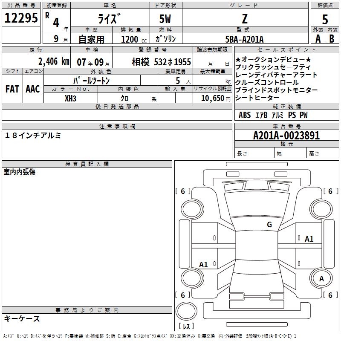This screenshot has width=341, height=341.
Task: Click the door type value 5W
Action: click(165, 19)
